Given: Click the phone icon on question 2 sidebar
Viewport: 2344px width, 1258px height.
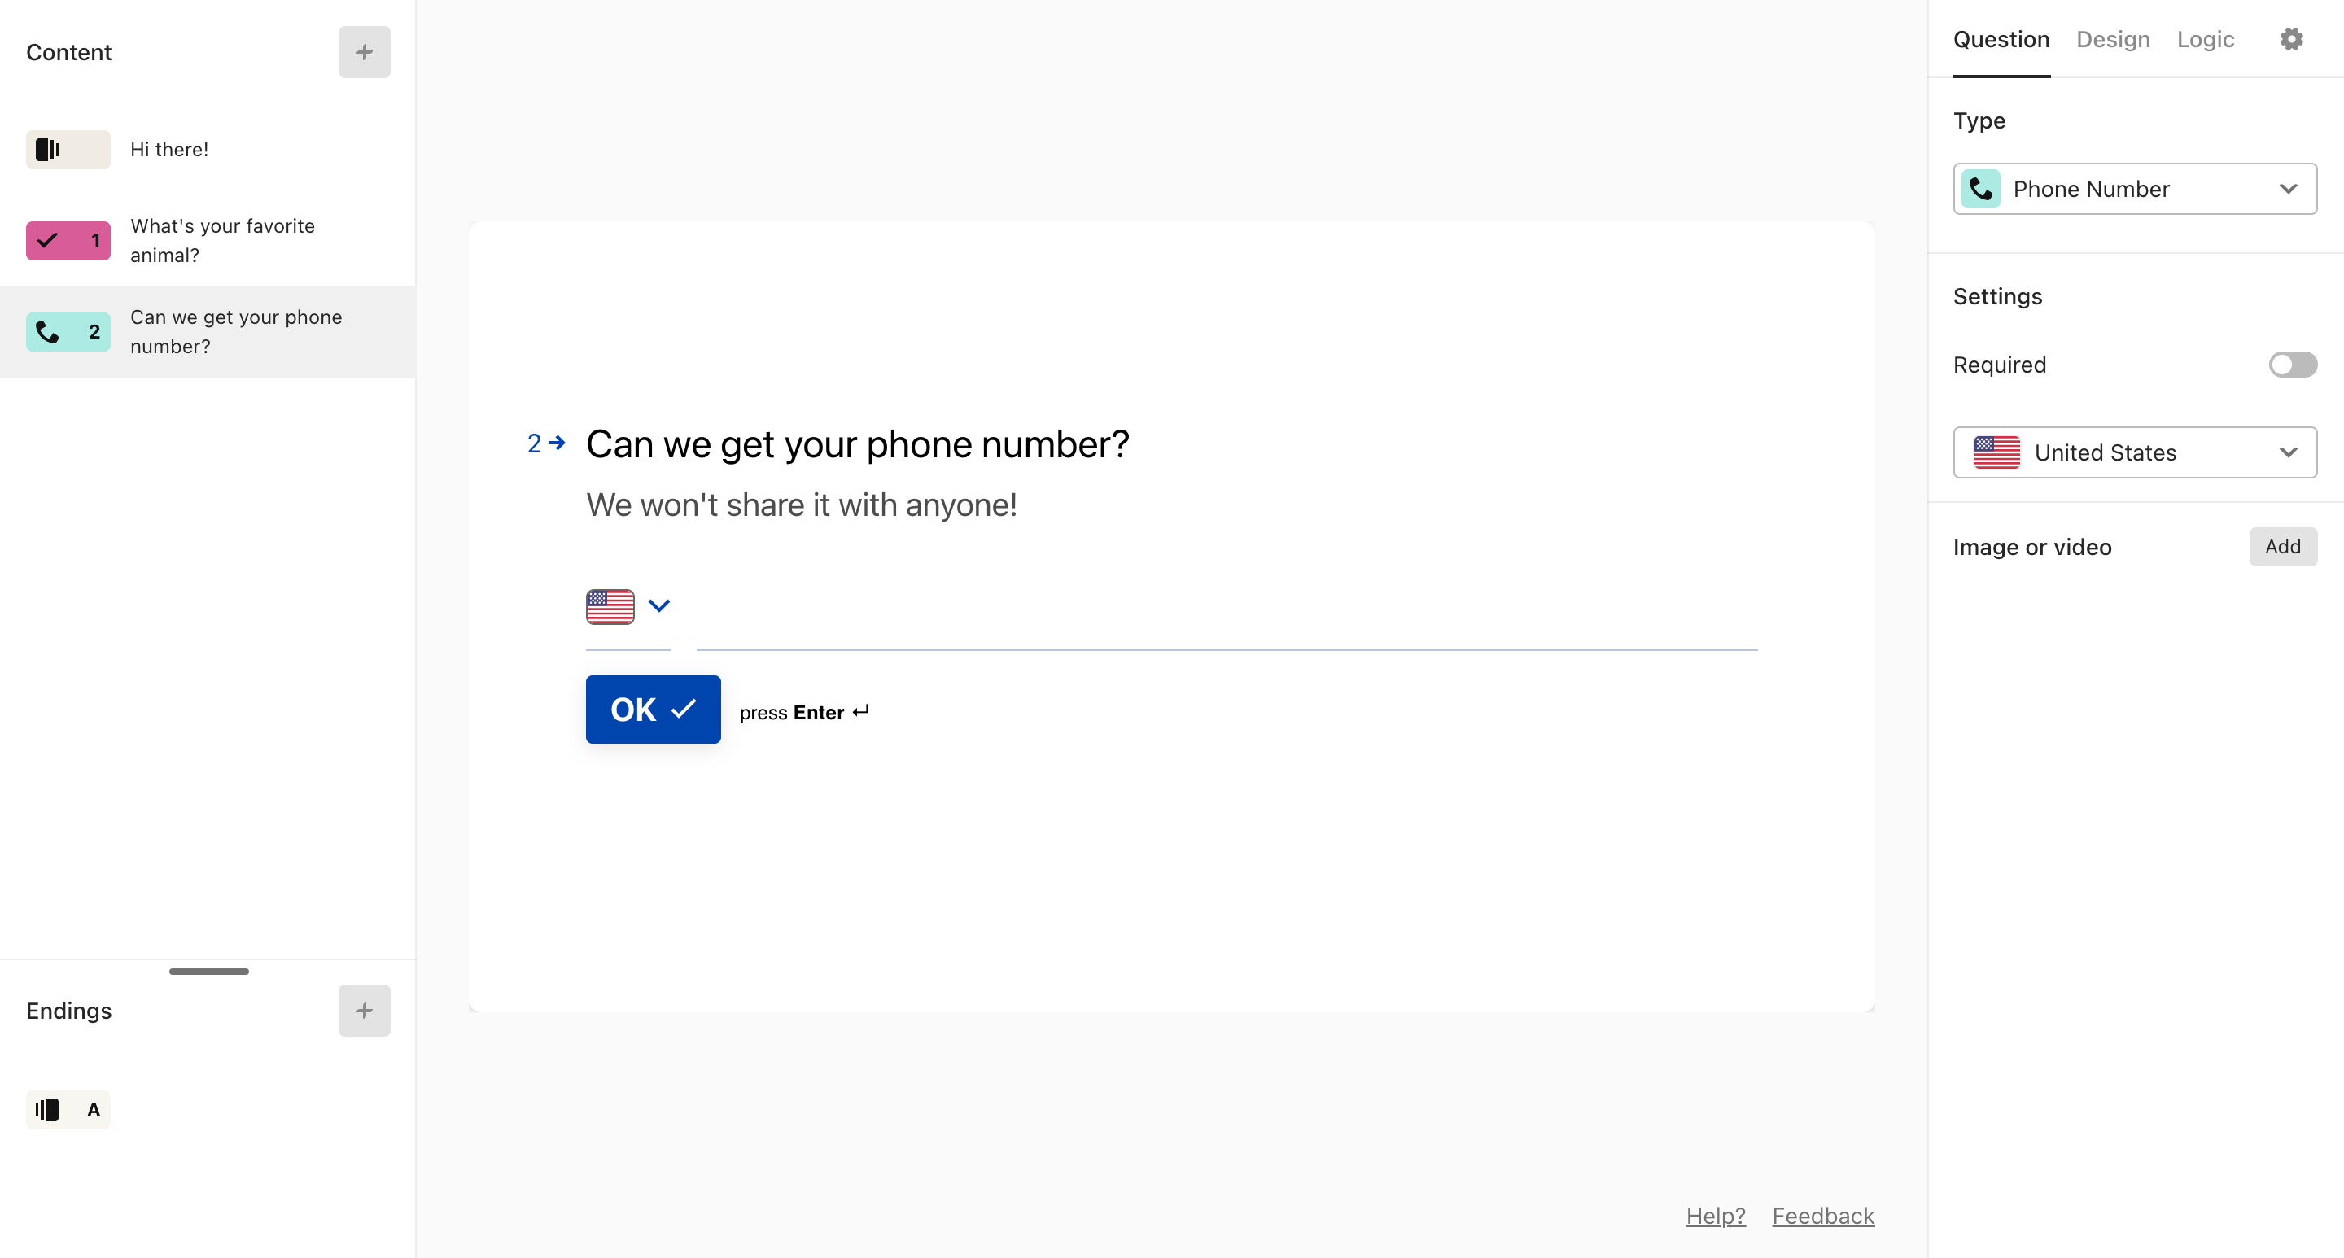Looking at the screenshot, I should [x=46, y=330].
